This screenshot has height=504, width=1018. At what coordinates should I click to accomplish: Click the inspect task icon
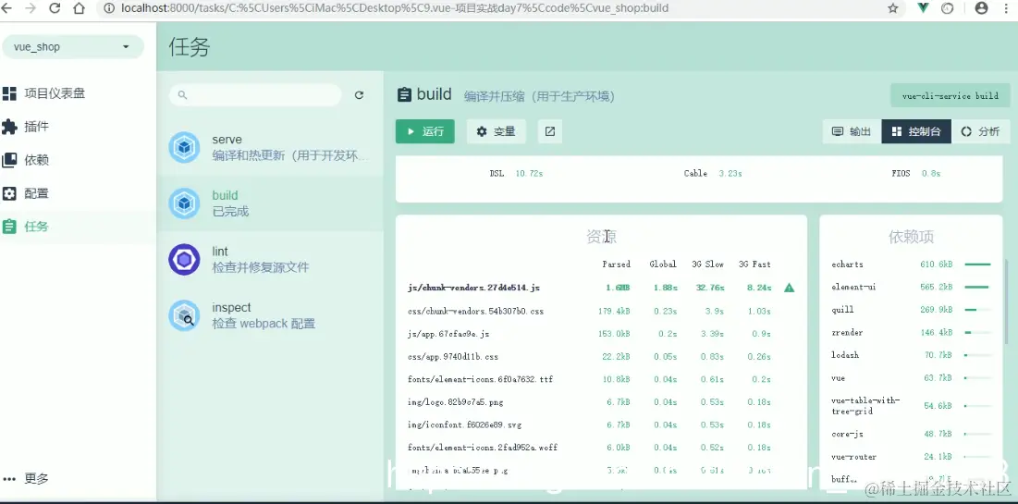pos(184,315)
